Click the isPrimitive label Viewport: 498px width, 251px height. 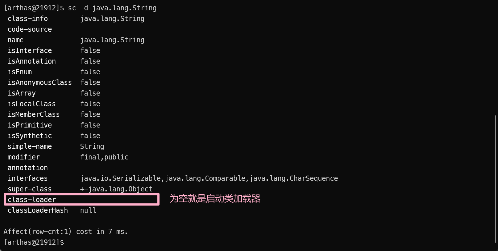point(30,125)
